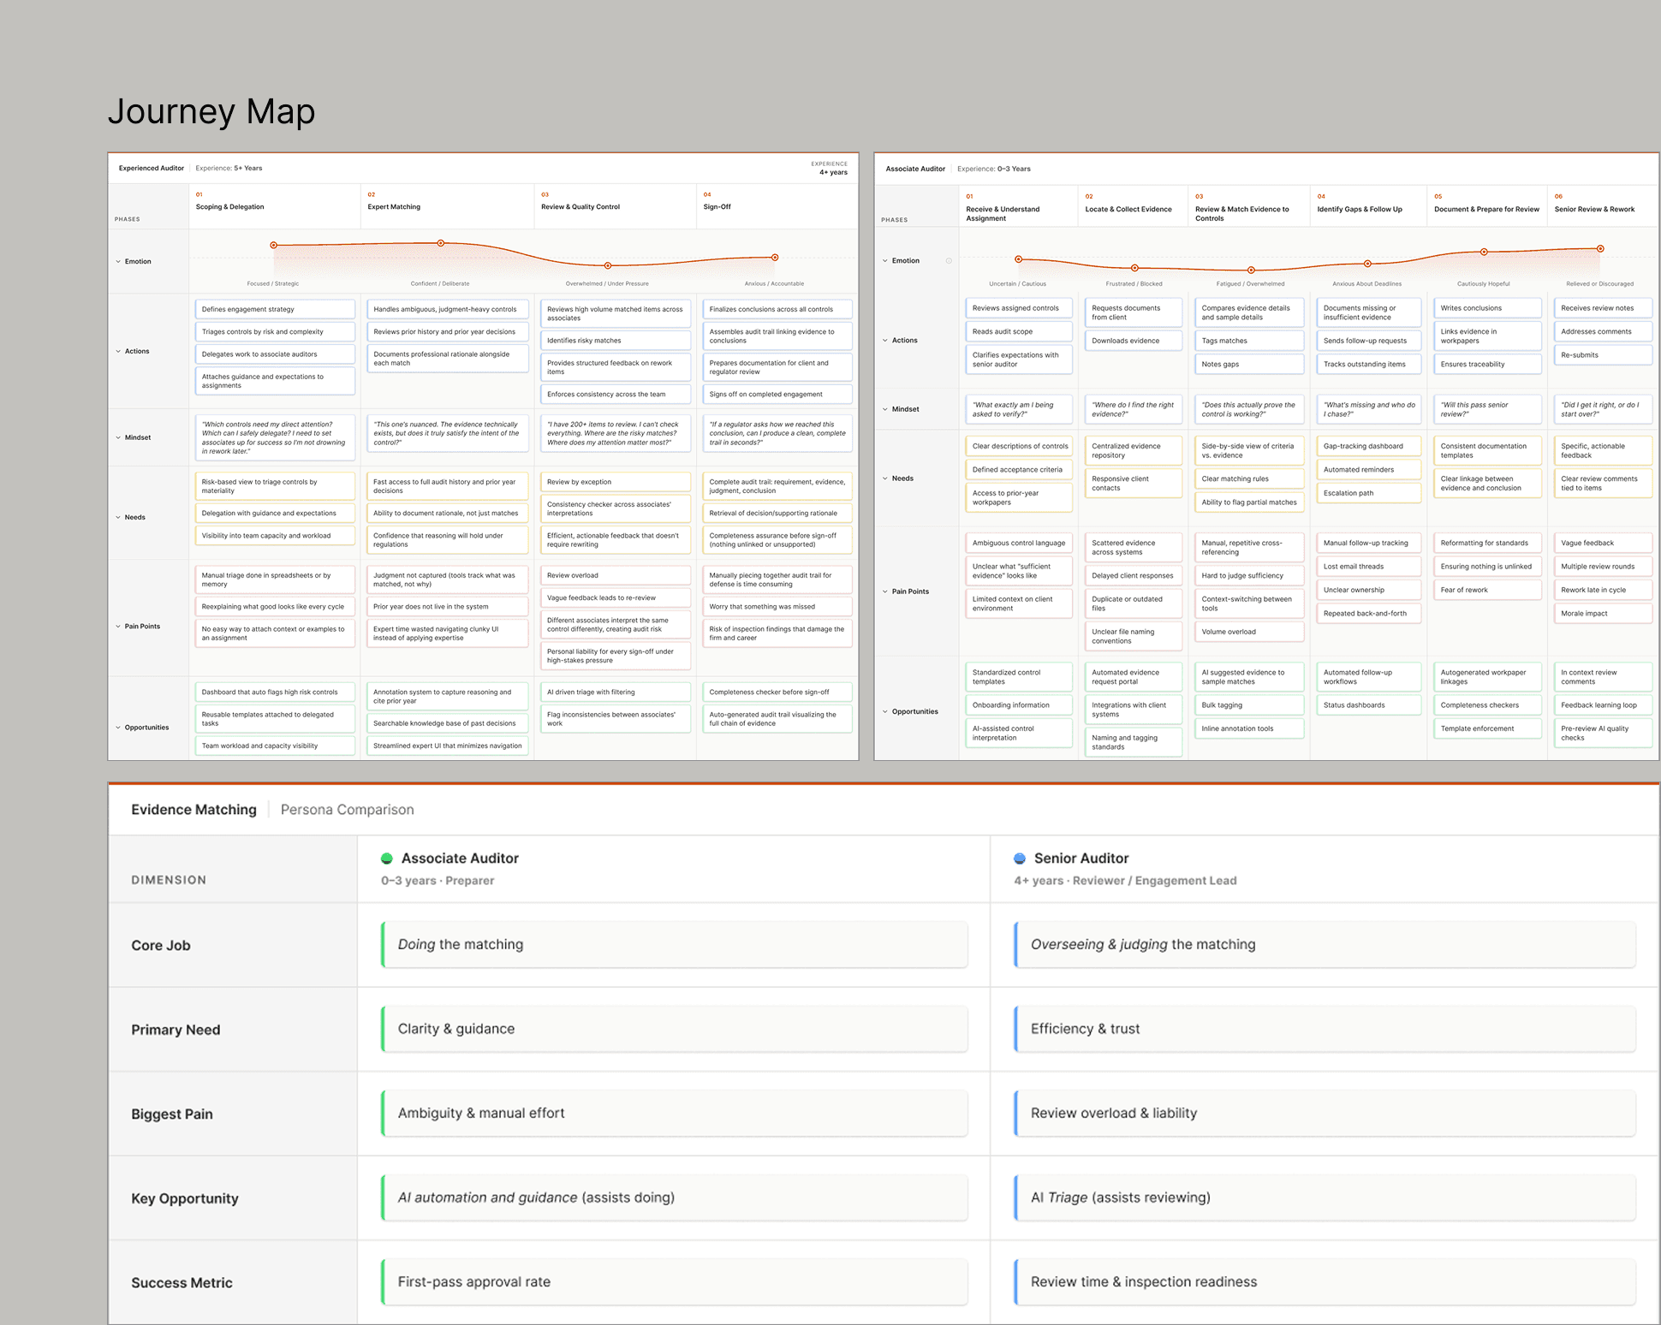This screenshot has height=1325, width=1661.
Task: Click the 'Gap-tracking dashboard' need card
Action: tap(1368, 447)
